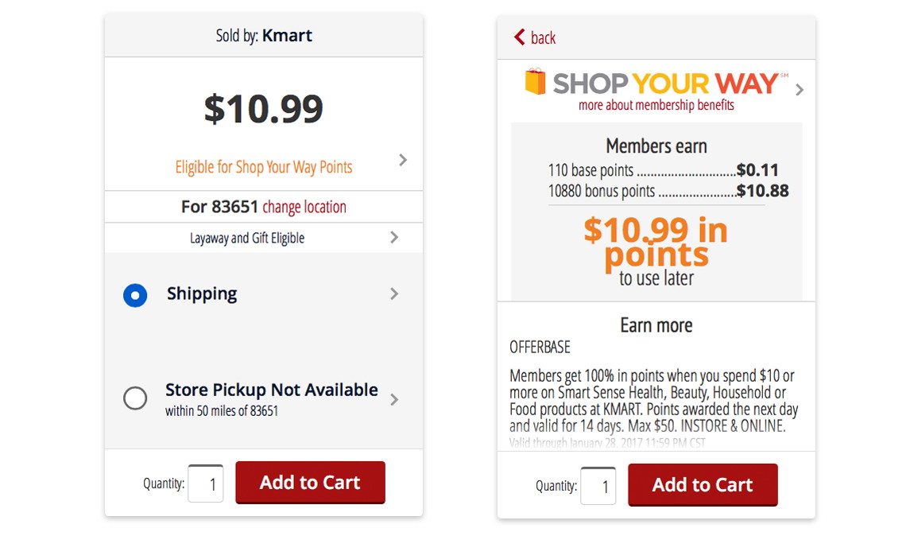This screenshot has height=536, width=906.
Task: Click the Store Pickup Not Available label
Action: [272, 390]
